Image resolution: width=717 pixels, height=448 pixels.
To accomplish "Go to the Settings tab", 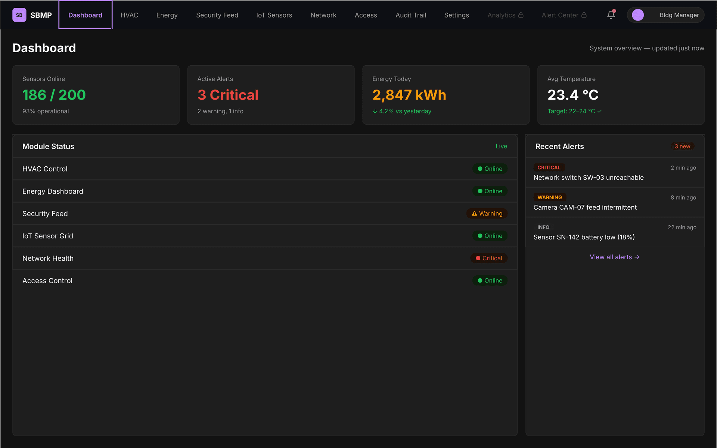I will (456, 15).
